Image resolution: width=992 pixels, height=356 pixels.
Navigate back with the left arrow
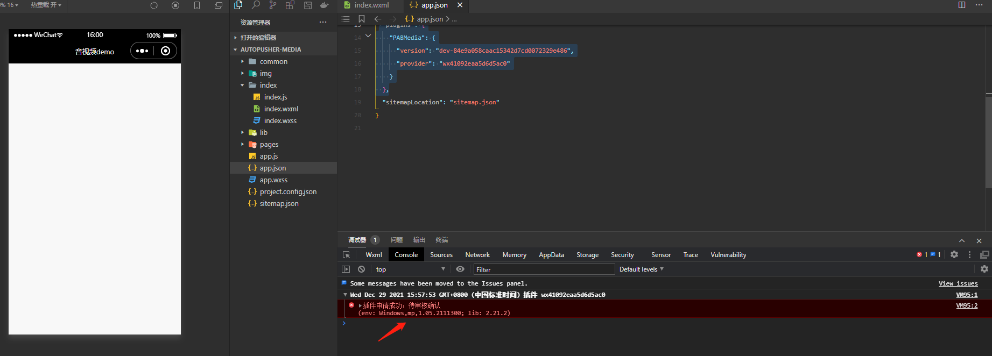click(x=378, y=19)
